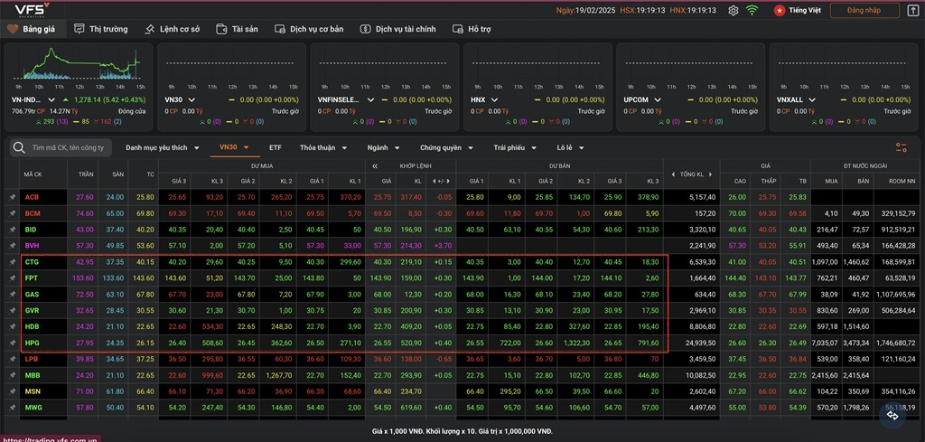Open the MWG ticker symbol
Image resolution: width=925 pixels, height=442 pixels.
tap(33, 407)
